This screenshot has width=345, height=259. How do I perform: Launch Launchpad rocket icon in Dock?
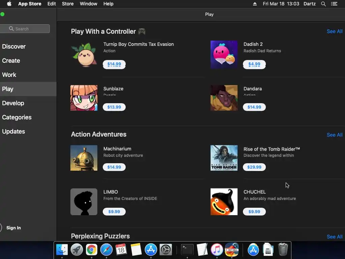[77, 250]
